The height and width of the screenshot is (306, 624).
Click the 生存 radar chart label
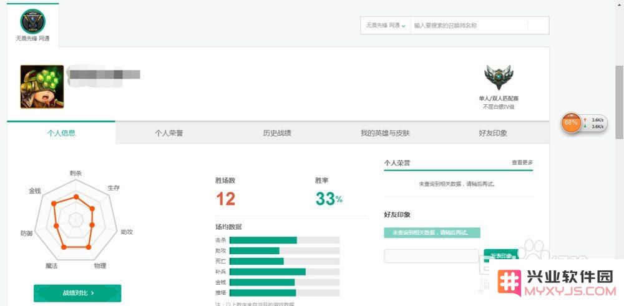tap(114, 188)
